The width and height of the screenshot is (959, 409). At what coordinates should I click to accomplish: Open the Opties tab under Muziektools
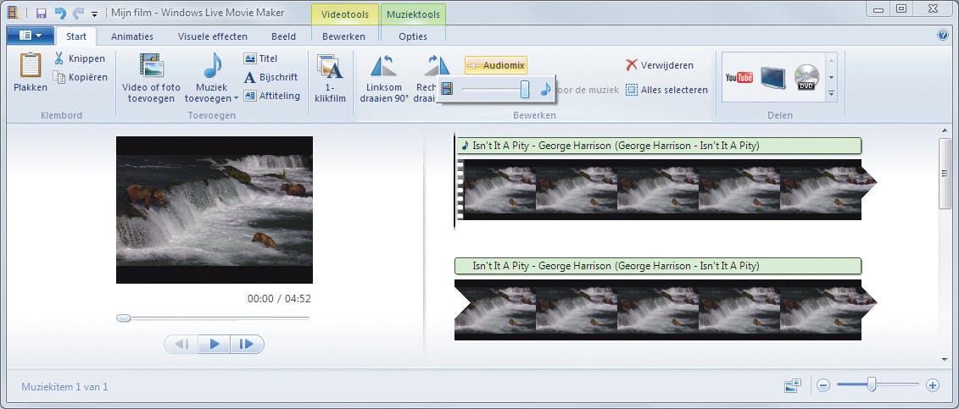[413, 36]
